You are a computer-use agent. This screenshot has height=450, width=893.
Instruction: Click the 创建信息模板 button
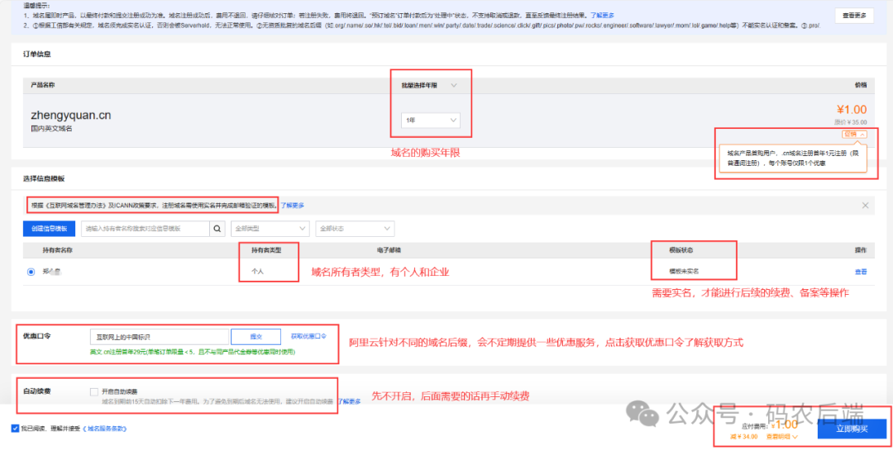[49, 229]
